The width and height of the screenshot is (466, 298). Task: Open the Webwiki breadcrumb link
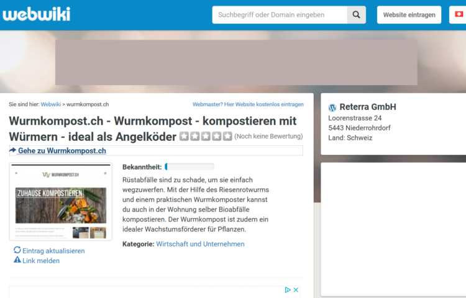click(51, 104)
